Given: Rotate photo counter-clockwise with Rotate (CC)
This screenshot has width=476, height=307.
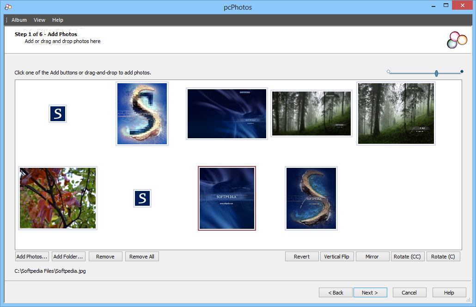Looking at the screenshot, I should pyautogui.click(x=408, y=257).
